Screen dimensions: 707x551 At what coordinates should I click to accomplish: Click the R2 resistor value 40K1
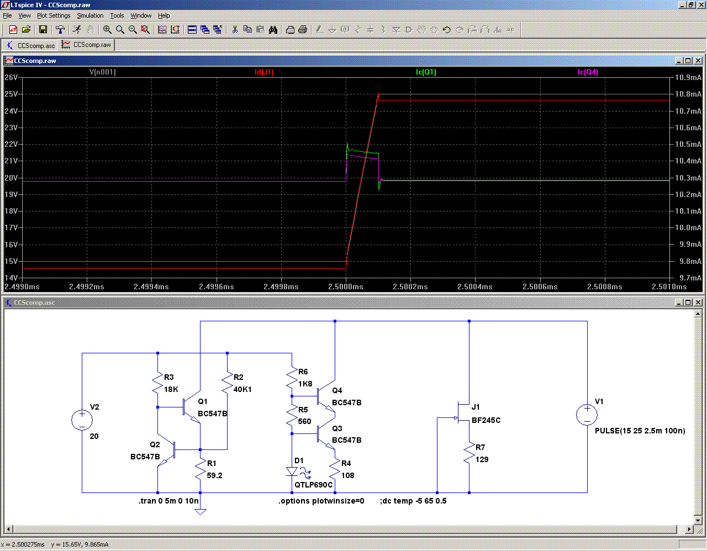coord(242,389)
